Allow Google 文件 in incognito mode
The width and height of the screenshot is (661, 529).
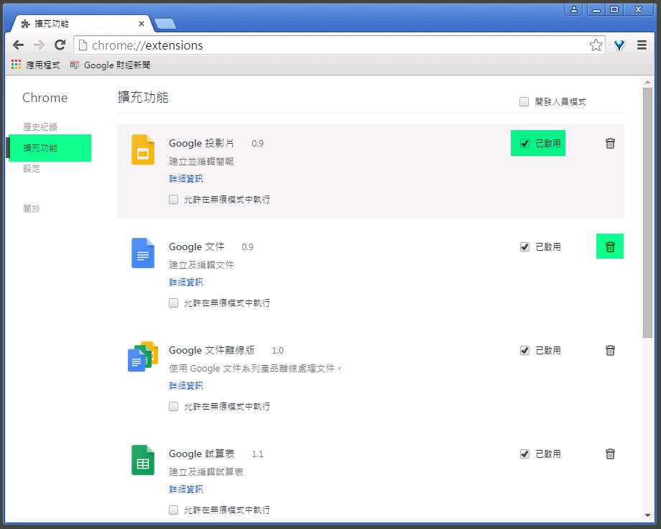(173, 303)
